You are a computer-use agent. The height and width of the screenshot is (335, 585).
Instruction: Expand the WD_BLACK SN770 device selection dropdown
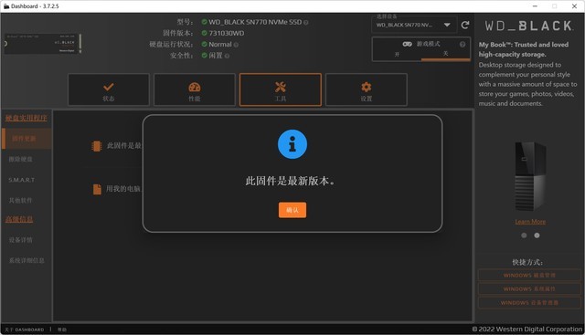(414, 25)
